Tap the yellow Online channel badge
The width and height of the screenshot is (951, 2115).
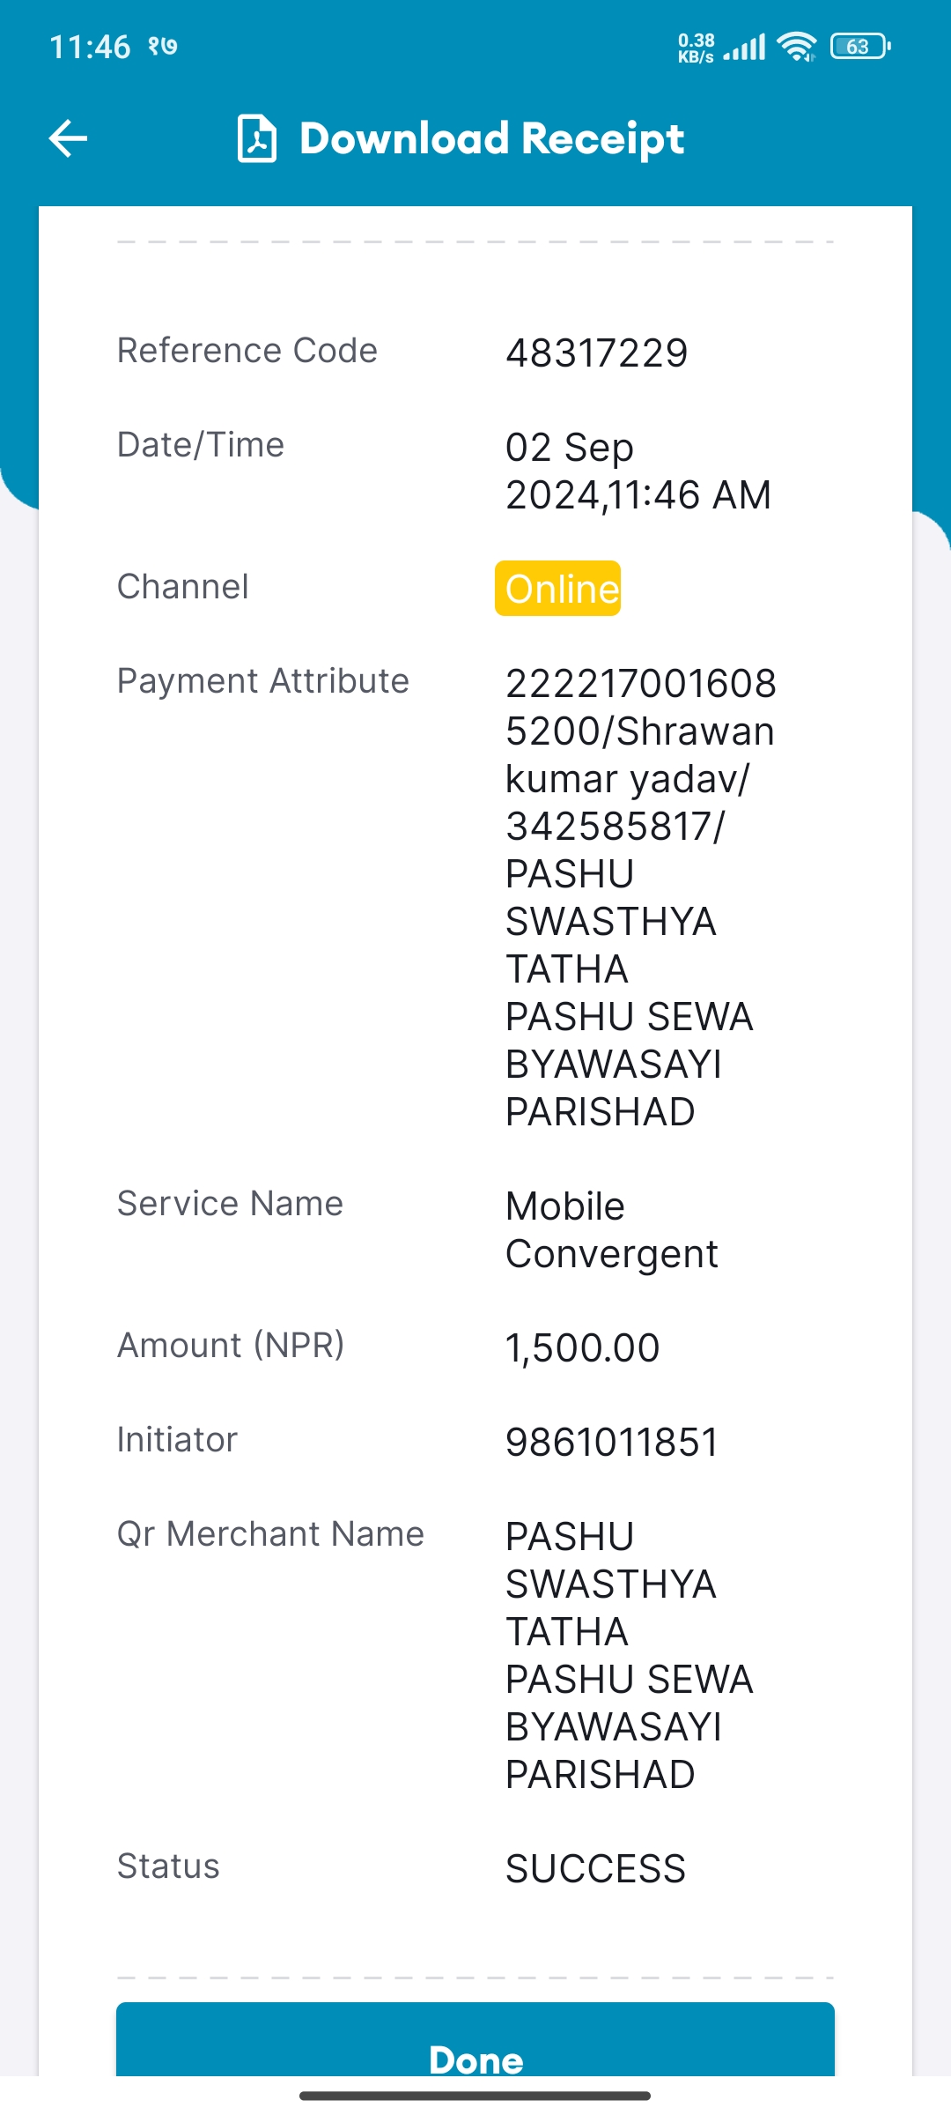(x=557, y=588)
